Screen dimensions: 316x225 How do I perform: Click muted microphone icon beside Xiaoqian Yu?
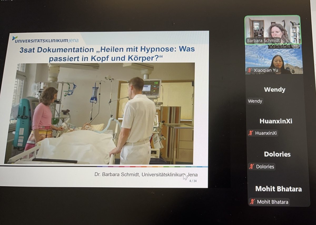coord(249,70)
